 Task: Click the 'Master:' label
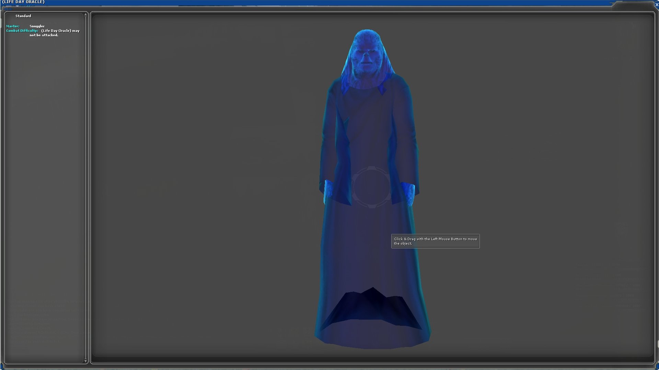pyautogui.click(x=13, y=26)
